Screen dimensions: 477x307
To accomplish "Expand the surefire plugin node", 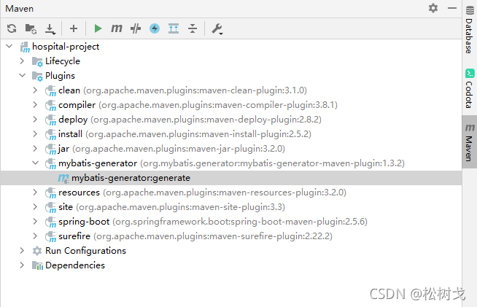I will point(35,236).
